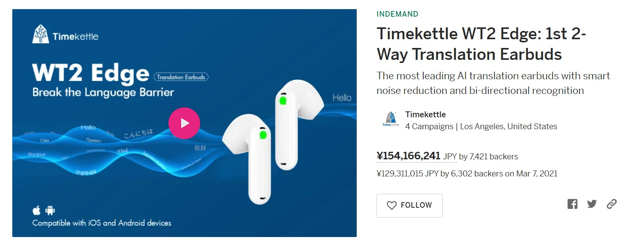Click the Translation Earbuds badge in banner
Image resolution: width=629 pixels, height=241 pixels.
[x=181, y=77]
